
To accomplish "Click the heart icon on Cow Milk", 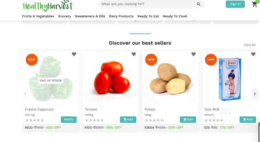I will point(253,54).
